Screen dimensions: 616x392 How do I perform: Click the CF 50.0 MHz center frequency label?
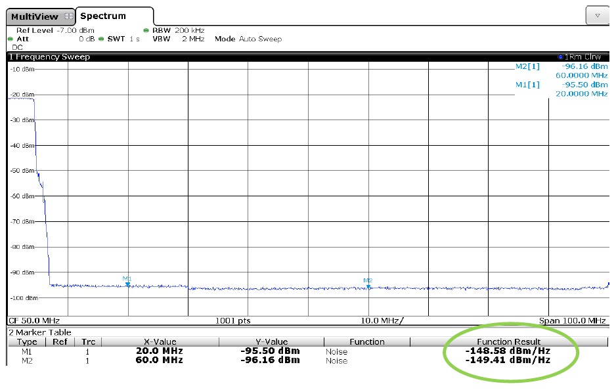point(34,320)
